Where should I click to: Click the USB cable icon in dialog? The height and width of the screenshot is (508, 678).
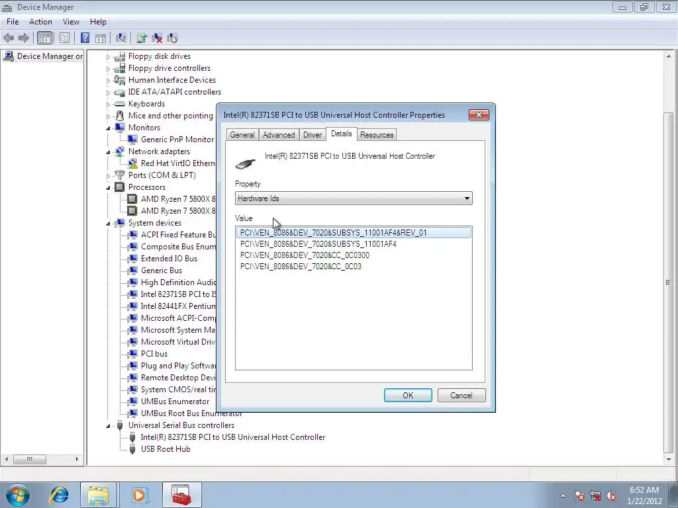245,164
